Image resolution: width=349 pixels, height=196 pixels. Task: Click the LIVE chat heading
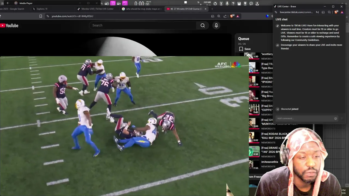click(x=281, y=19)
